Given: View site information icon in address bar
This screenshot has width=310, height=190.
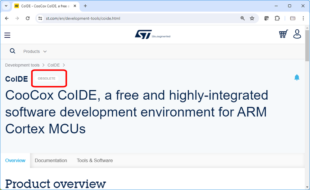Looking at the screenshot, I should (40, 18).
